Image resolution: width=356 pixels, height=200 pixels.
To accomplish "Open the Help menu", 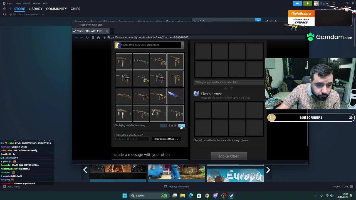I will click(x=45, y=3).
